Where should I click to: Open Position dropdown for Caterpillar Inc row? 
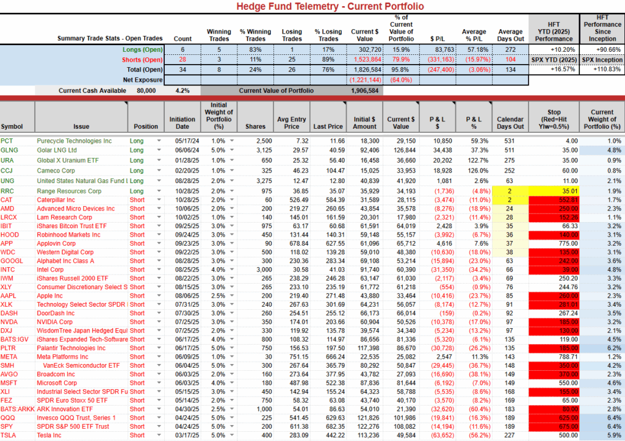pyautogui.click(x=160, y=199)
